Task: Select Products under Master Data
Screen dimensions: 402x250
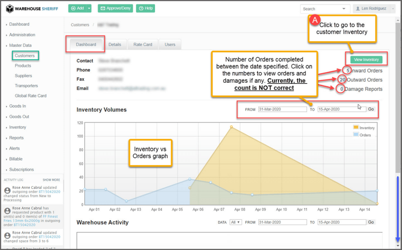Action: [x=23, y=66]
